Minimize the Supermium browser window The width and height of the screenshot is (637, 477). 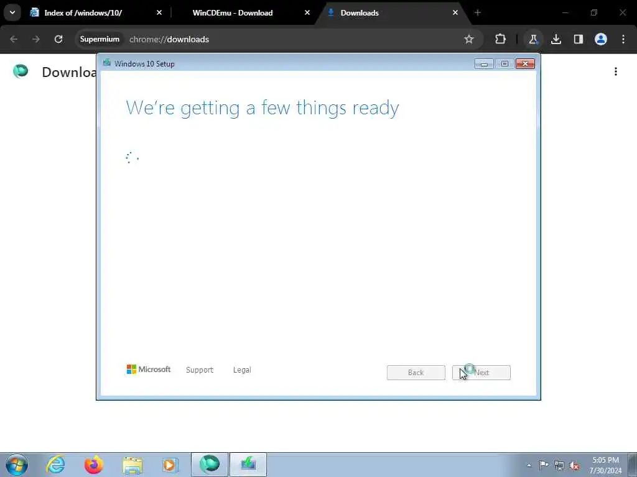click(565, 12)
